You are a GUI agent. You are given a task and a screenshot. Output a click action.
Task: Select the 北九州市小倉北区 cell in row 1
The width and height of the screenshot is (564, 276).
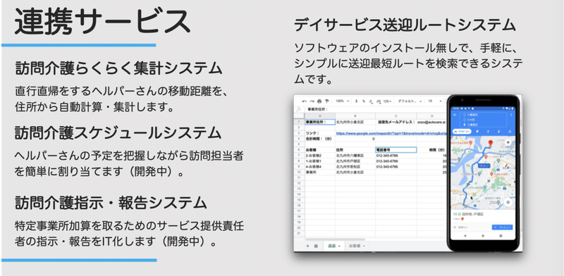pos(355,122)
